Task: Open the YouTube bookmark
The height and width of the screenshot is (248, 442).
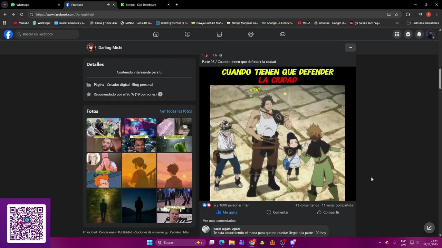Action: coord(21,23)
